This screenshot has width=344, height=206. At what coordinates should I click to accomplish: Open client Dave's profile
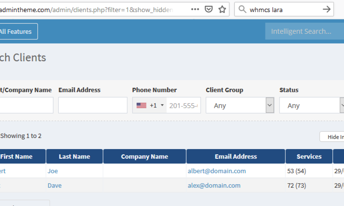click(x=54, y=185)
